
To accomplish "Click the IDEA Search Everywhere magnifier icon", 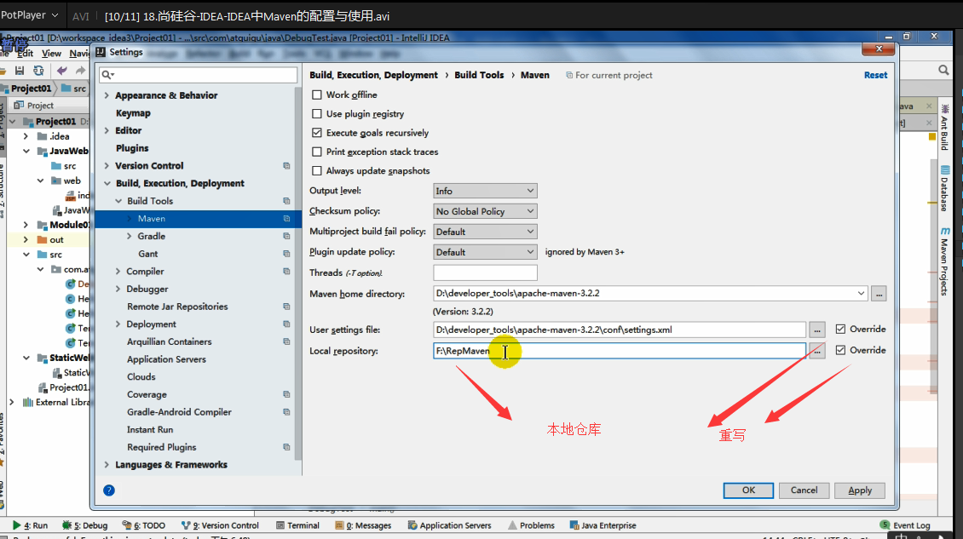I will [x=943, y=71].
